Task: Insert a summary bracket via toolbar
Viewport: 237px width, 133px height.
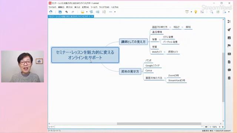Action: (104, 12)
